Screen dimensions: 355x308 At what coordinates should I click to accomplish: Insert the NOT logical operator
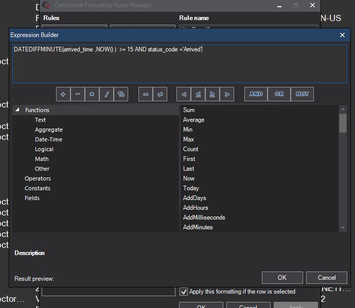[x=303, y=94]
